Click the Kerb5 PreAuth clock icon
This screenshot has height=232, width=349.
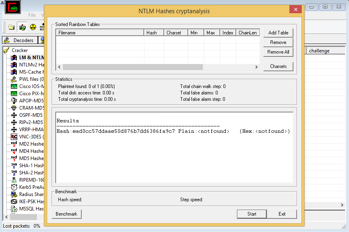tap(14, 187)
